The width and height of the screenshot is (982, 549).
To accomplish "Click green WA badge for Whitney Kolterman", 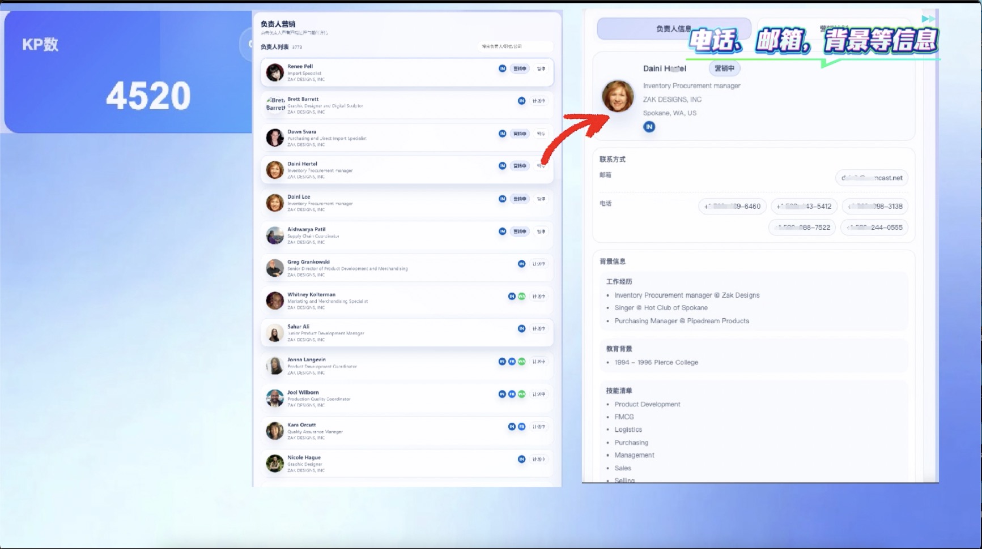I will pos(521,297).
